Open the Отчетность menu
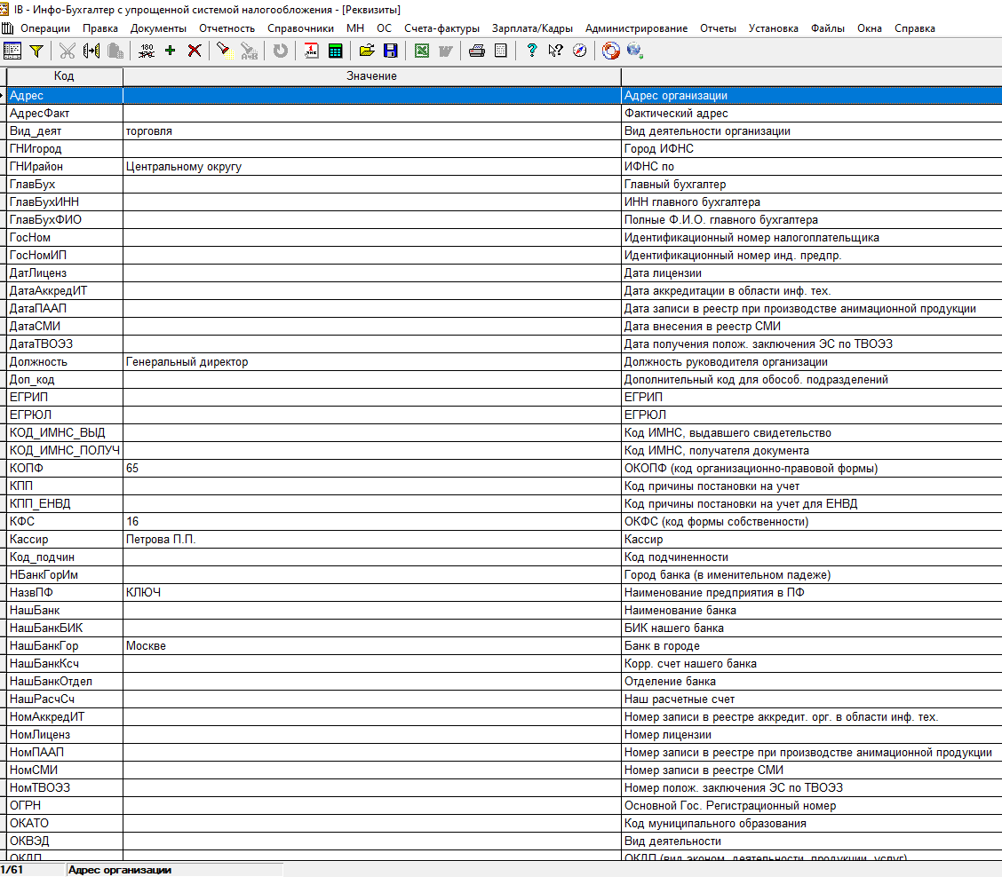Screen dimensions: 1002x877 tap(227, 28)
